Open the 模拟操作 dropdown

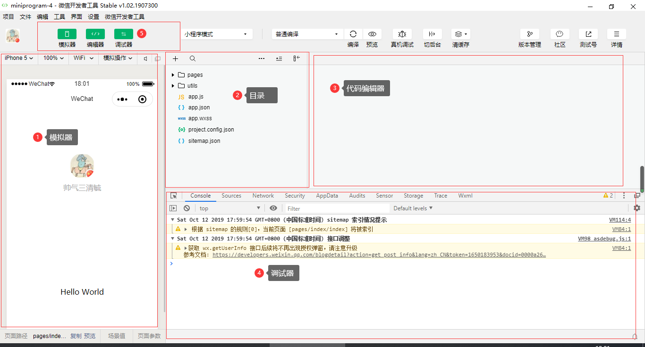tap(118, 58)
